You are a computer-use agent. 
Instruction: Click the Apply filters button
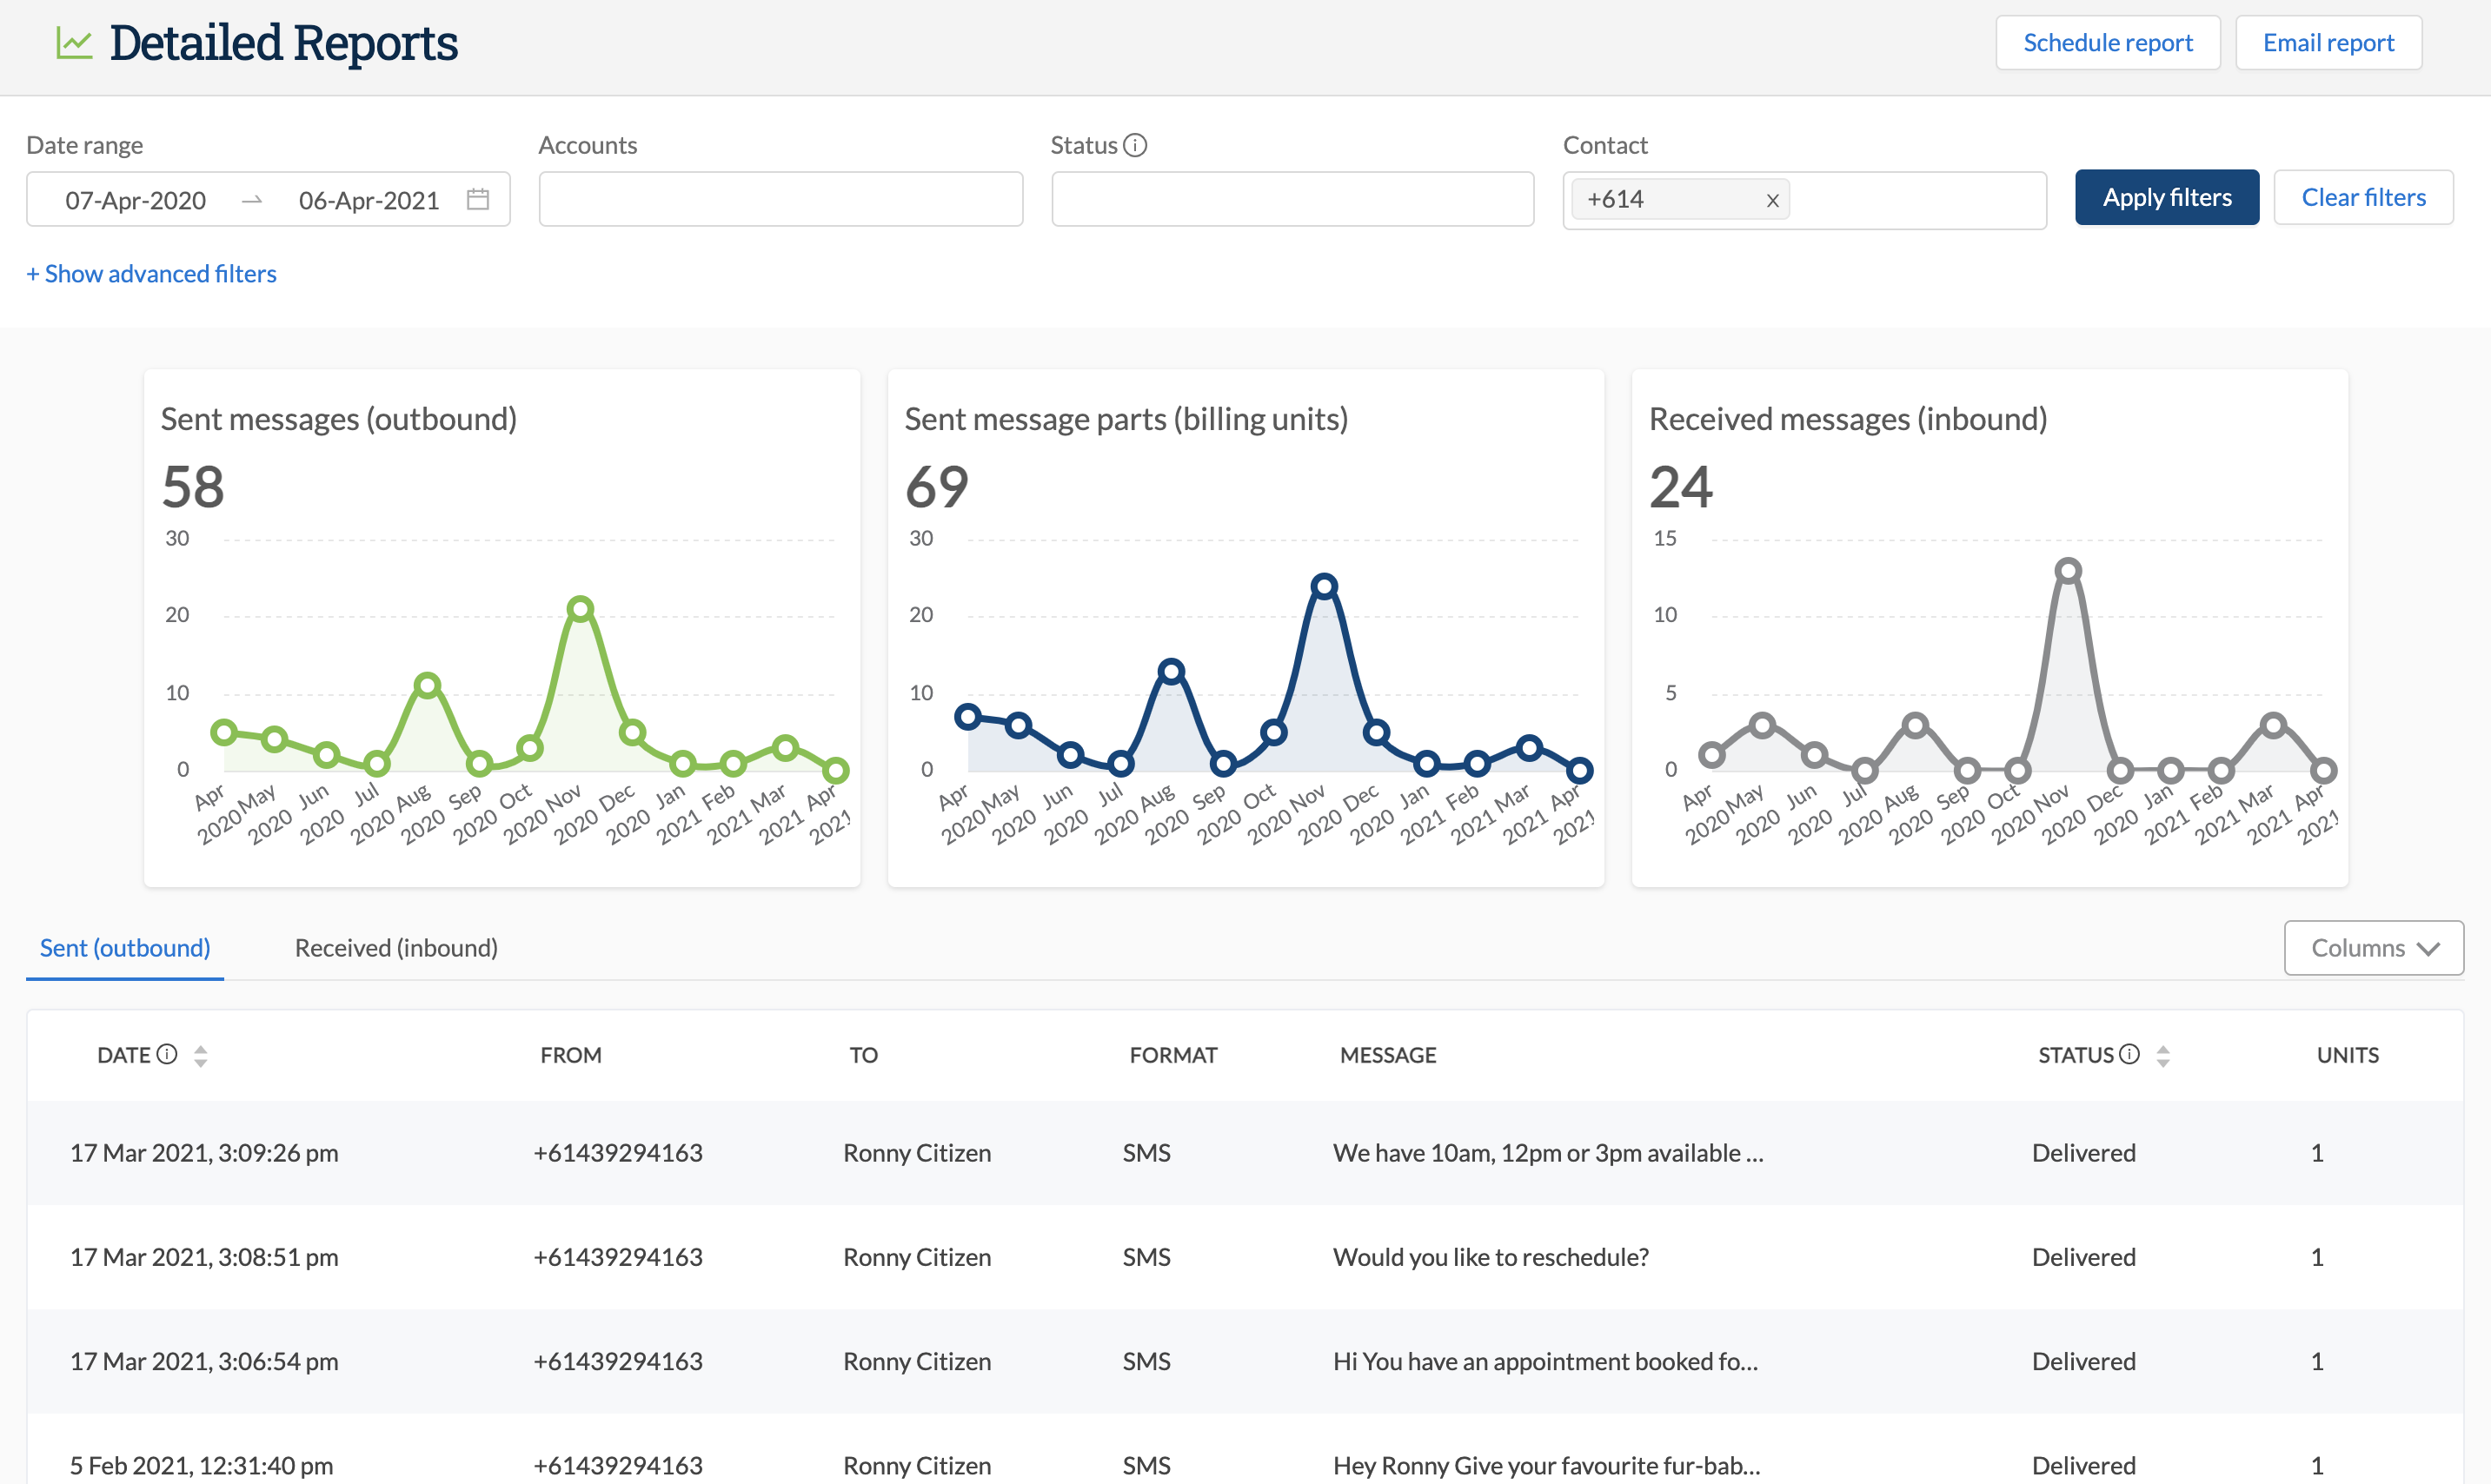[x=2166, y=197]
